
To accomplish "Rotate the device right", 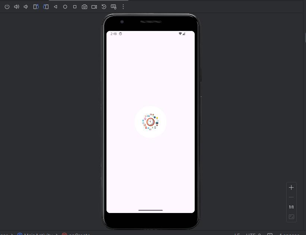I will pos(46,7).
